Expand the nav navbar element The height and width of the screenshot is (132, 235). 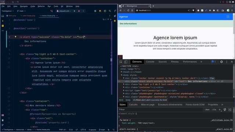pos(124,78)
